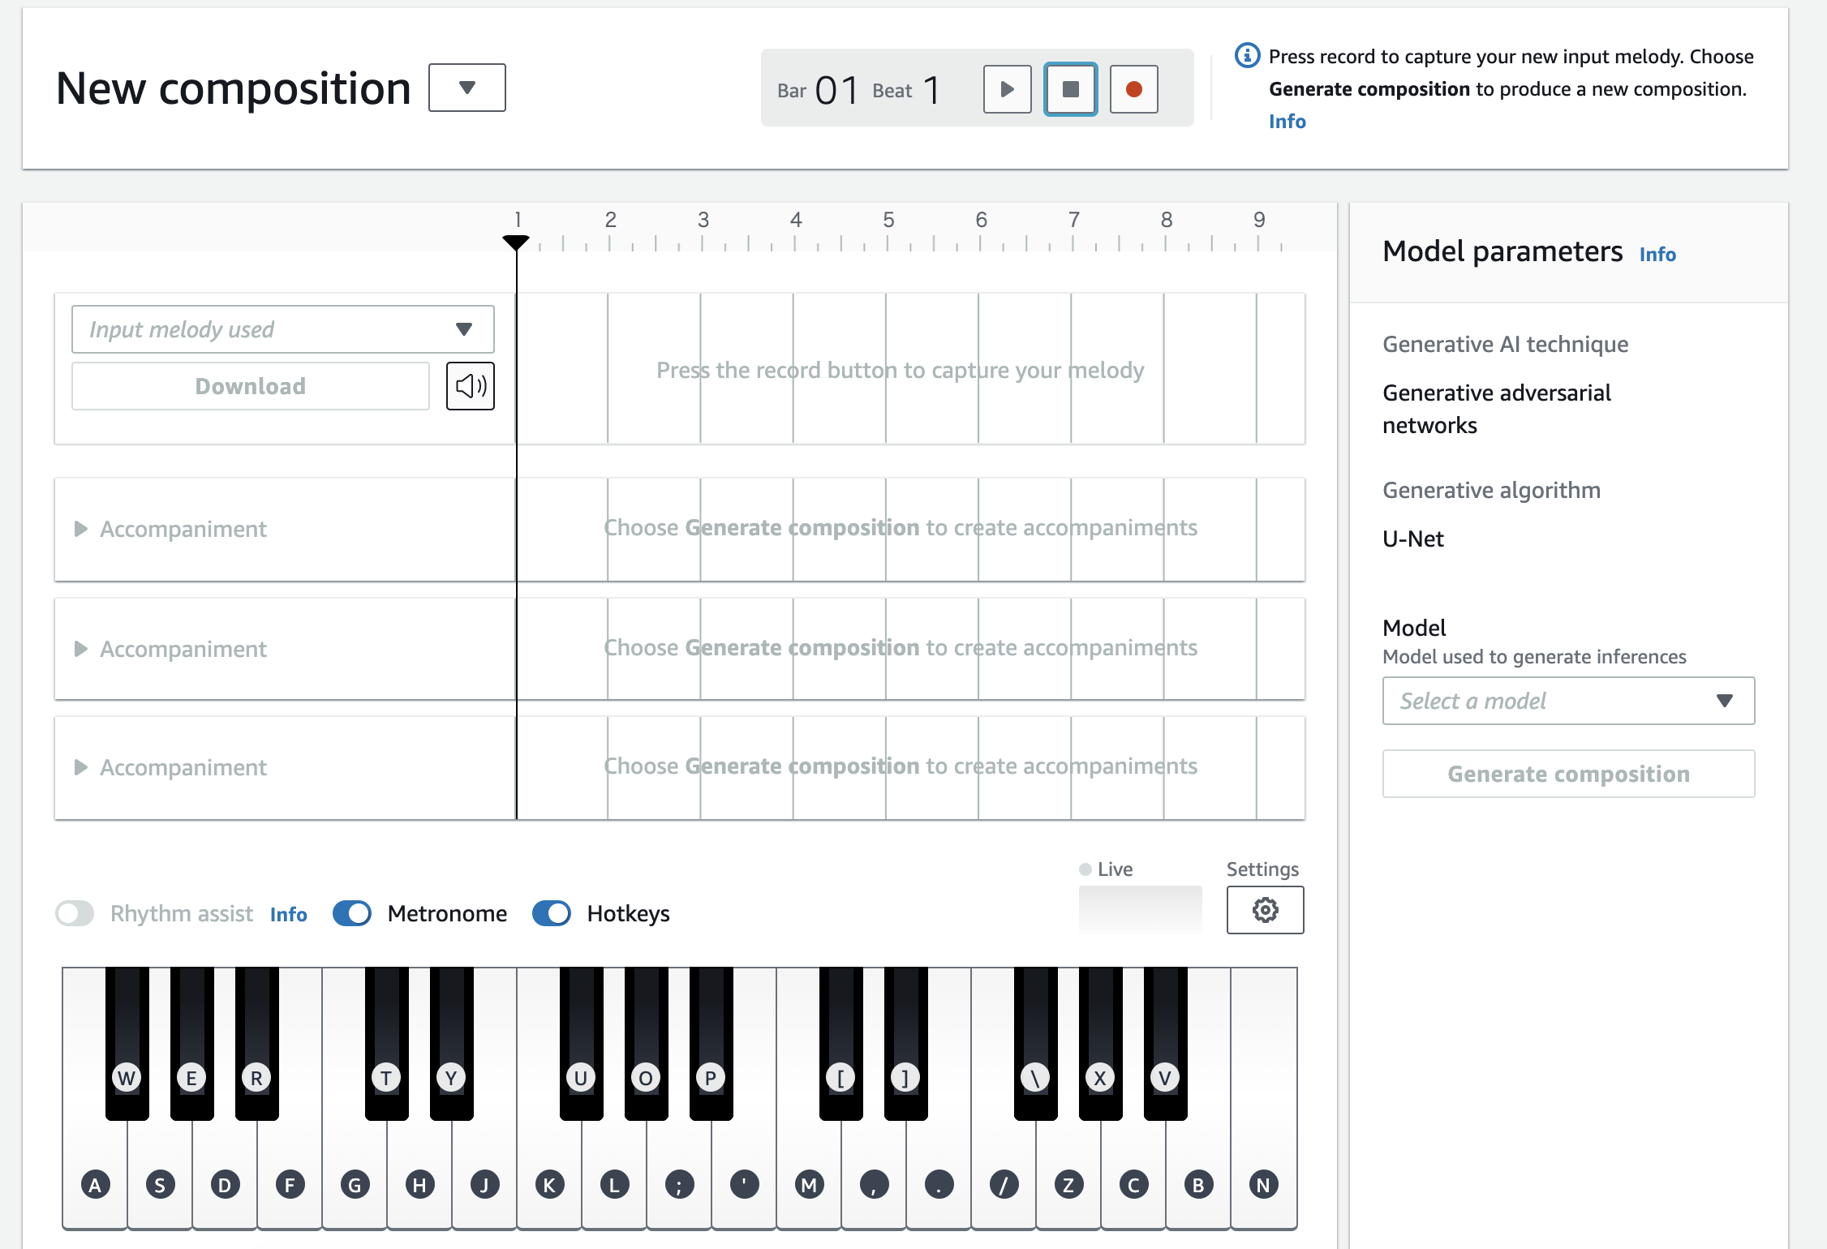Click the Generate composition button
Viewport: 1827px width, 1249px height.
(x=1567, y=774)
